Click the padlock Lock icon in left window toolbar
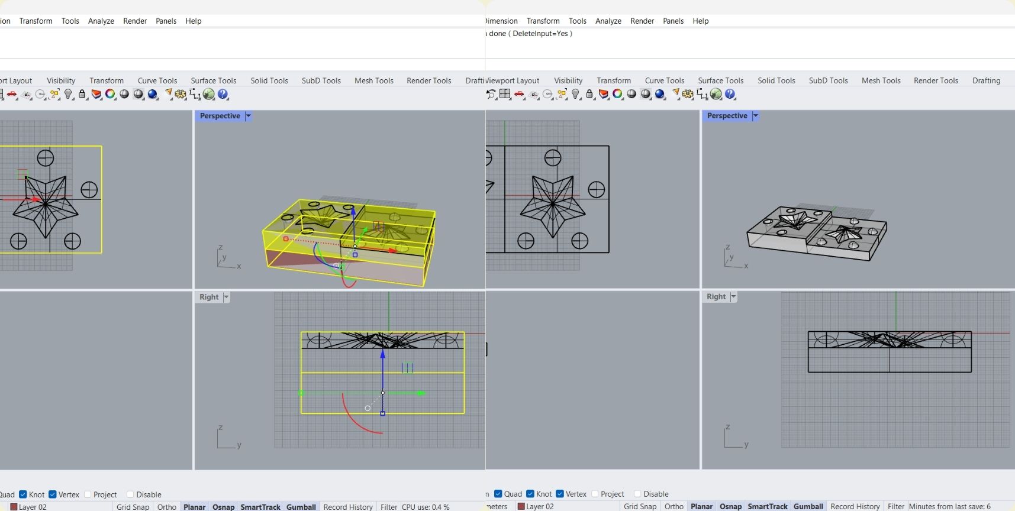Viewport: 1015px width, 511px height. coord(82,94)
